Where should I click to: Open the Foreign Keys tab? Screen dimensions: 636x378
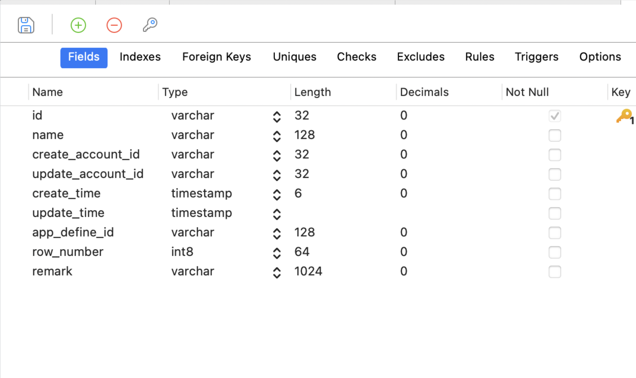coord(217,57)
